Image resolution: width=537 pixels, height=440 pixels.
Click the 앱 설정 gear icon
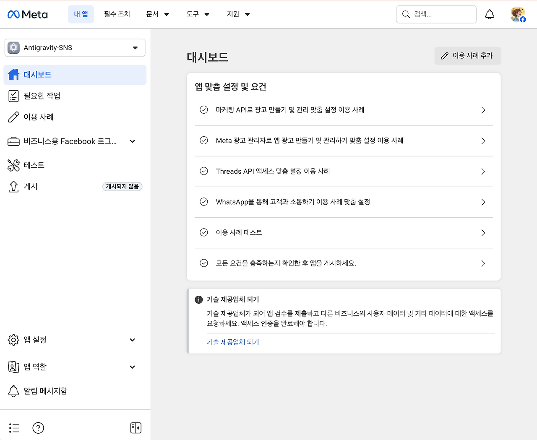point(13,340)
